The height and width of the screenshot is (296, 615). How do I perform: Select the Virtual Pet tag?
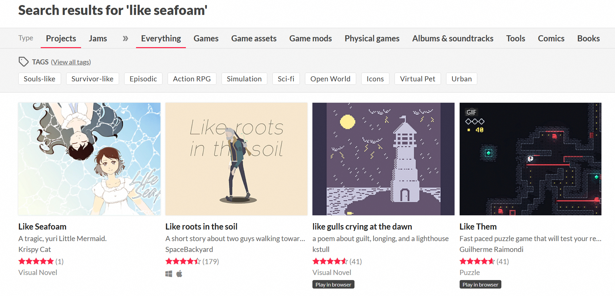point(417,79)
